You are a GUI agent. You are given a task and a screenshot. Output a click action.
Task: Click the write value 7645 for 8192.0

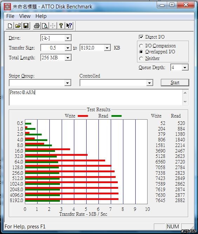tap(160, 200)
